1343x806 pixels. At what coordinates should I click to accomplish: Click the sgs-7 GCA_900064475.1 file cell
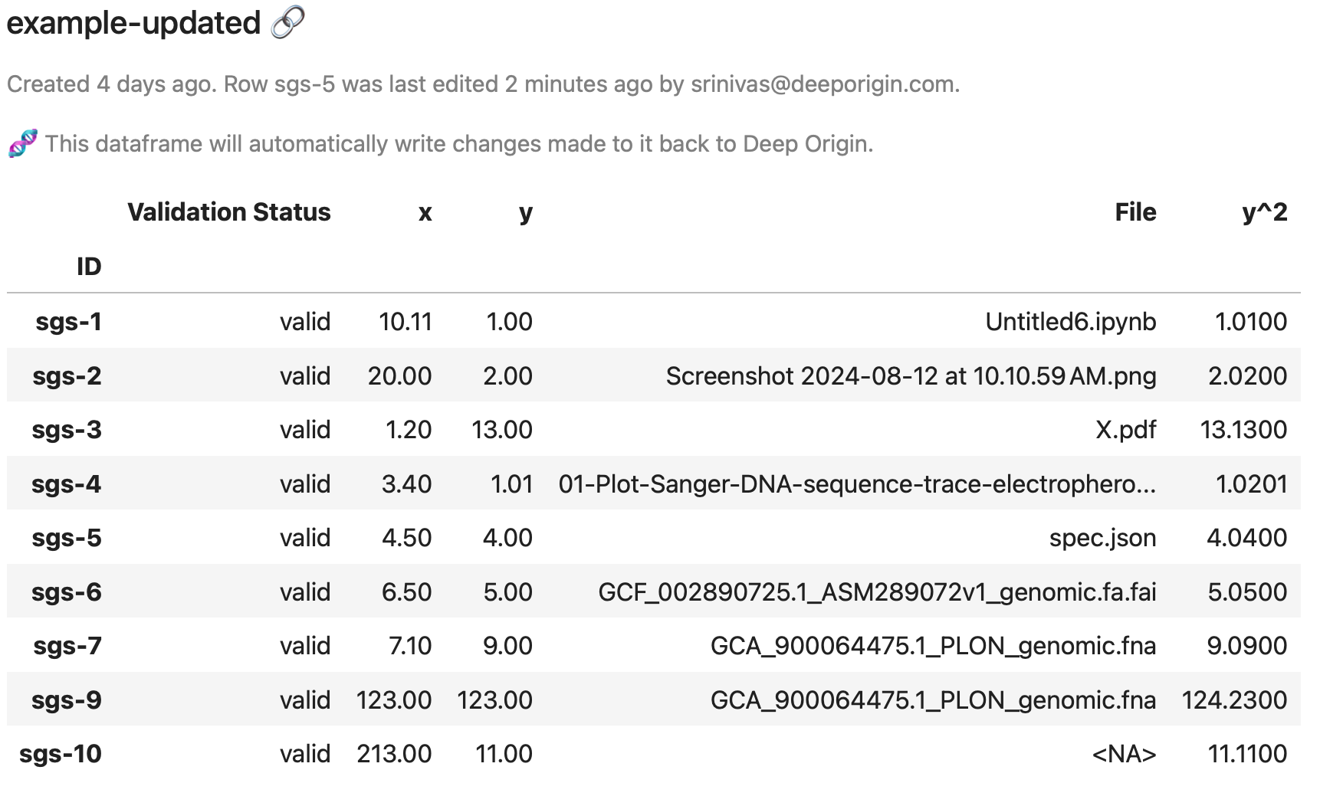[x=934, y=646]
